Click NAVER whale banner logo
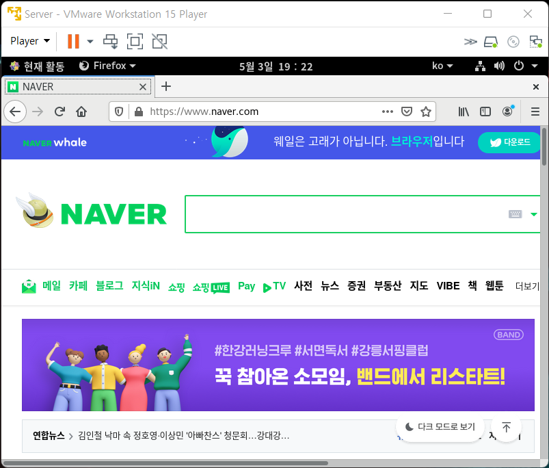This screenshot has width=549, height=468. tap(55, 142)
